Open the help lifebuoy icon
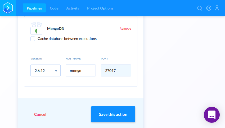 209,8
